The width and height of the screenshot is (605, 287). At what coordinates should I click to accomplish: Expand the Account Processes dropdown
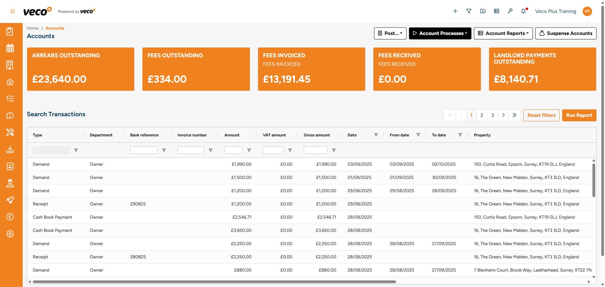pyautogui.click(x=440, y=33)
